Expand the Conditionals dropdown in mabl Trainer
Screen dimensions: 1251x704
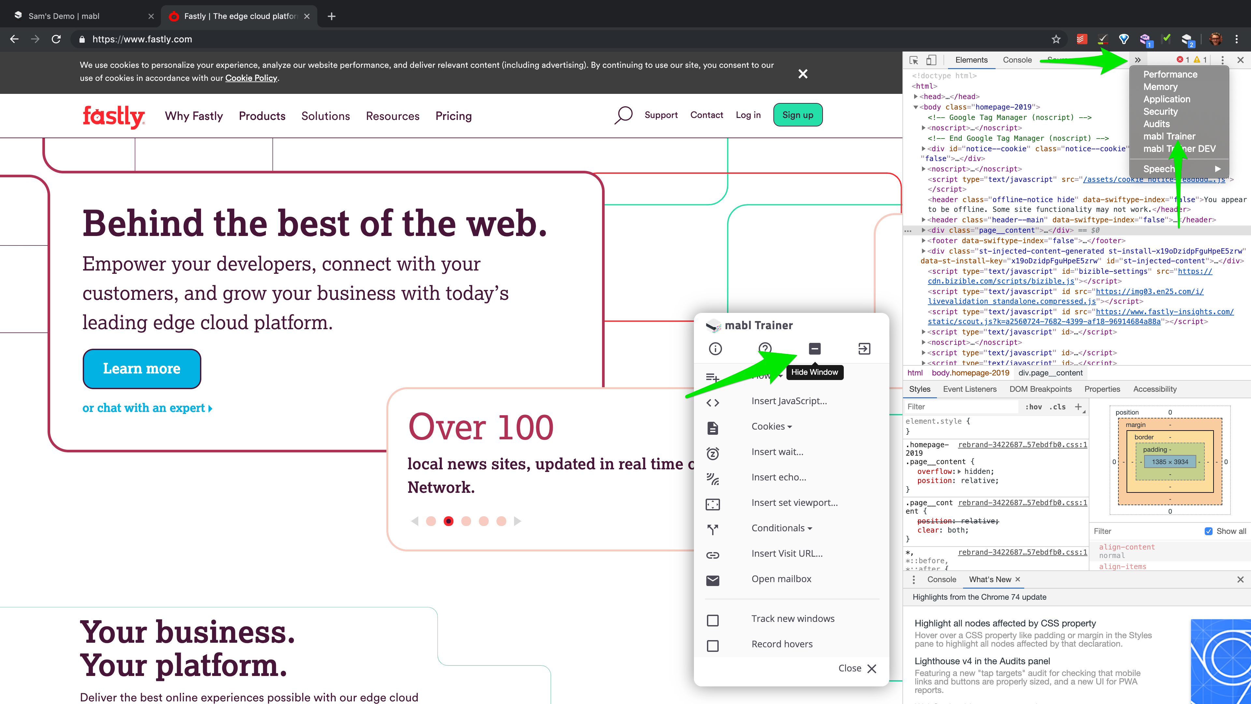click(782, 528)
